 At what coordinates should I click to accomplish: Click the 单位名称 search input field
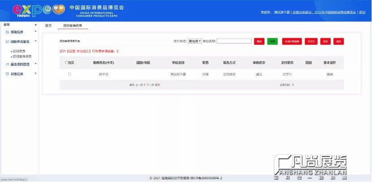pyautogui.click(x=234, y=41)
